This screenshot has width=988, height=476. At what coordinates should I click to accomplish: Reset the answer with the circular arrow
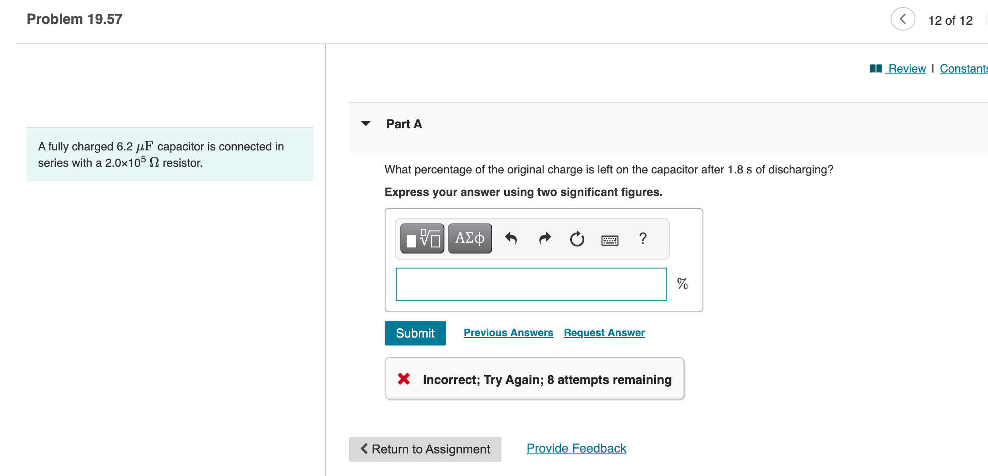tap(577, 239)
